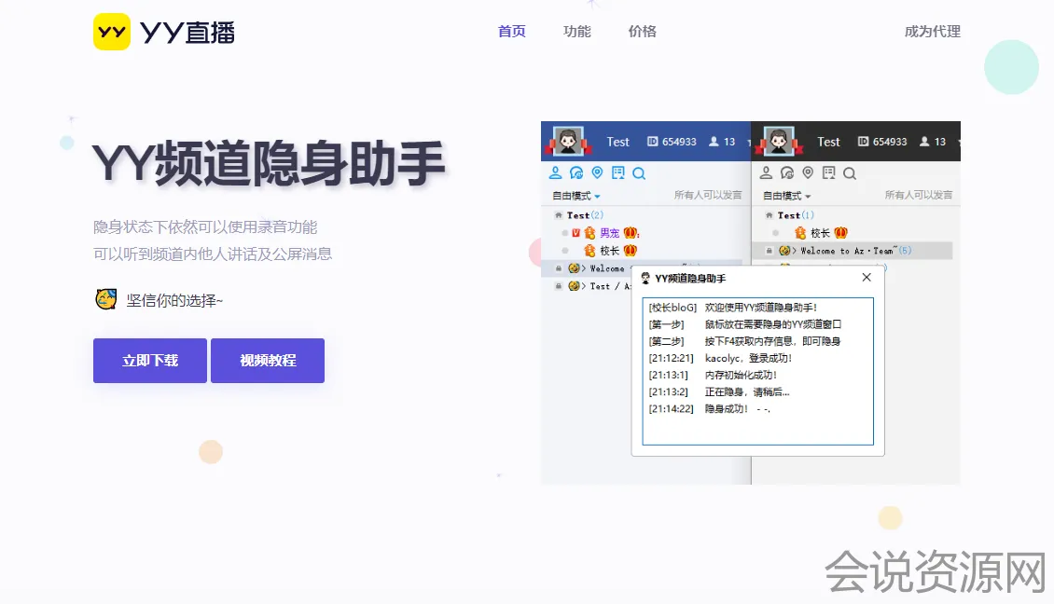Click the blue user profile icon in left panel
The height and width of the screenshot is (604, 1054).
556,173
